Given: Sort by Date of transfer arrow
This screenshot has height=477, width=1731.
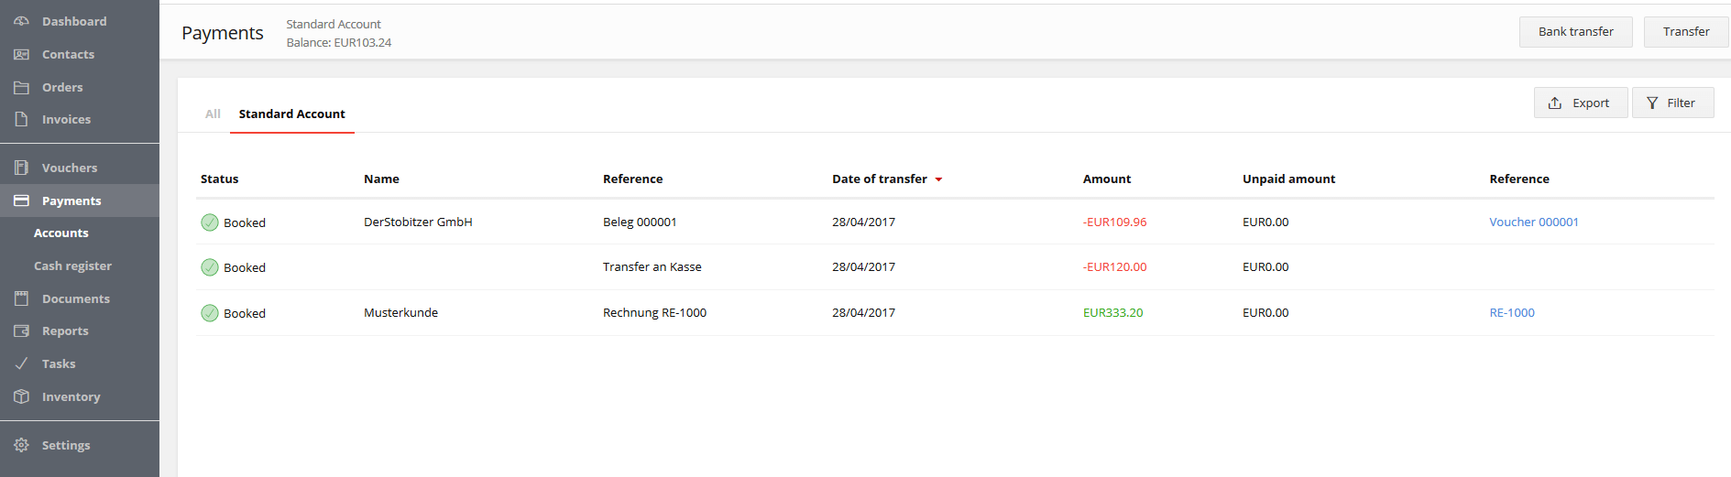Looking at the screenshot, I should (938, 179).
